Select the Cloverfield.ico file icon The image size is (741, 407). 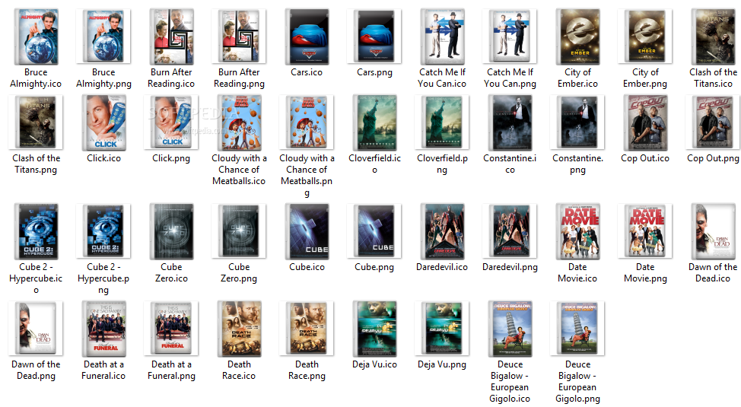tap(374, 122)
